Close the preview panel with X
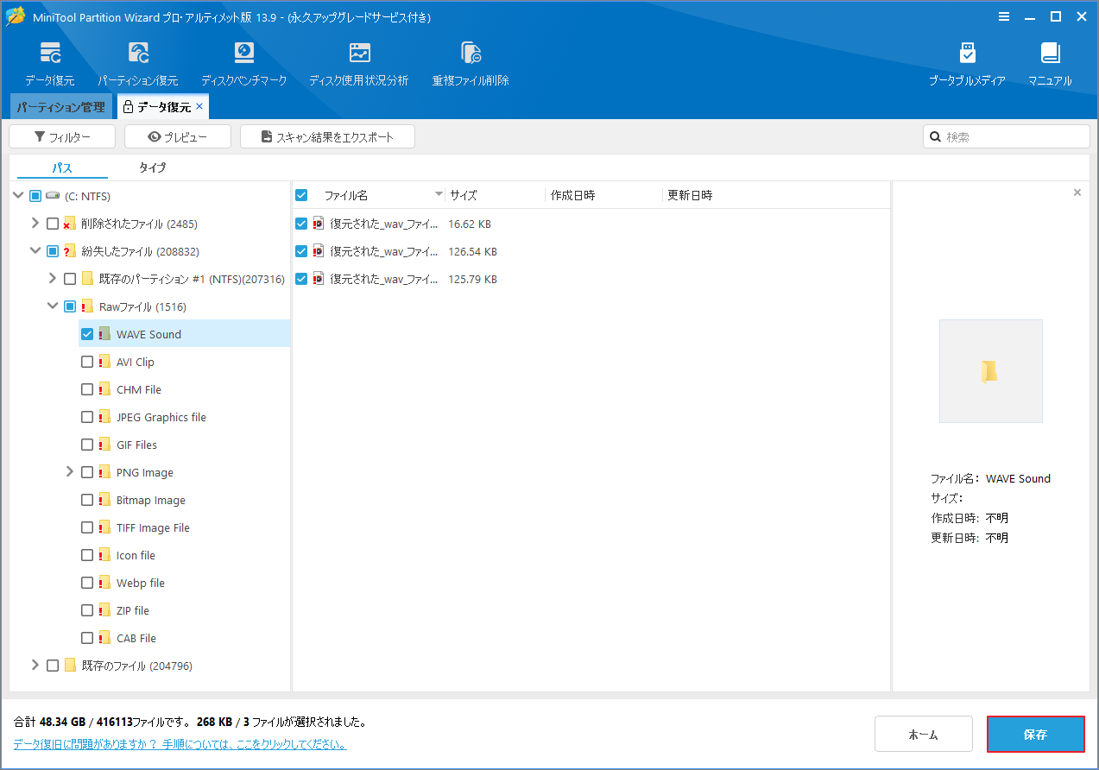Image resolution: width=1099 pixels, height=770 pixels. click(1077, 192)
